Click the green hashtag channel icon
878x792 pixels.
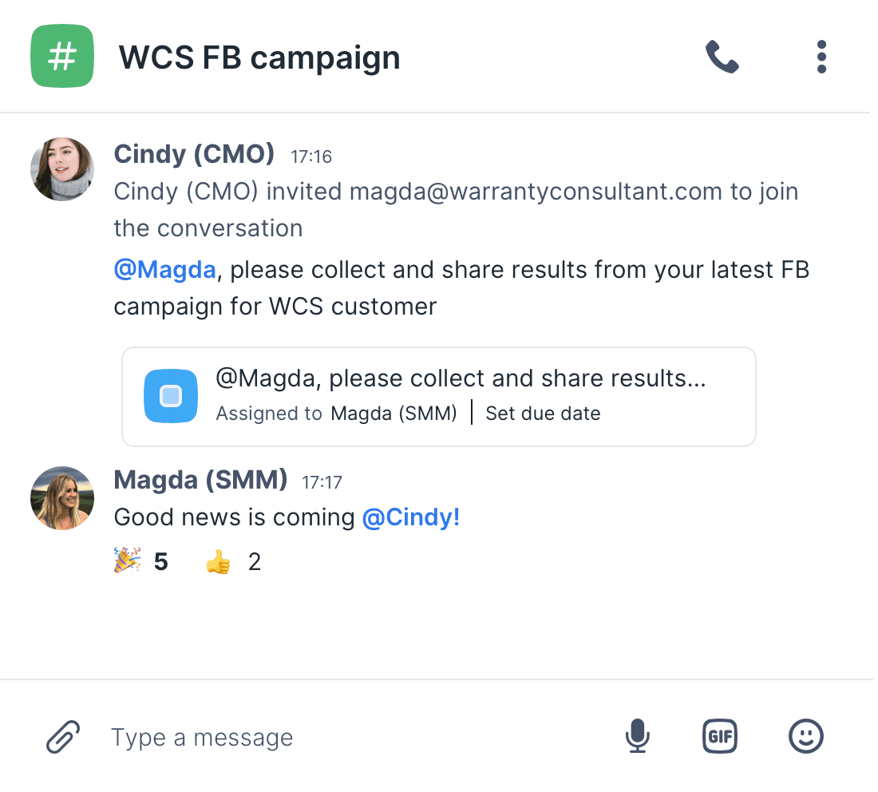[62, 57]
